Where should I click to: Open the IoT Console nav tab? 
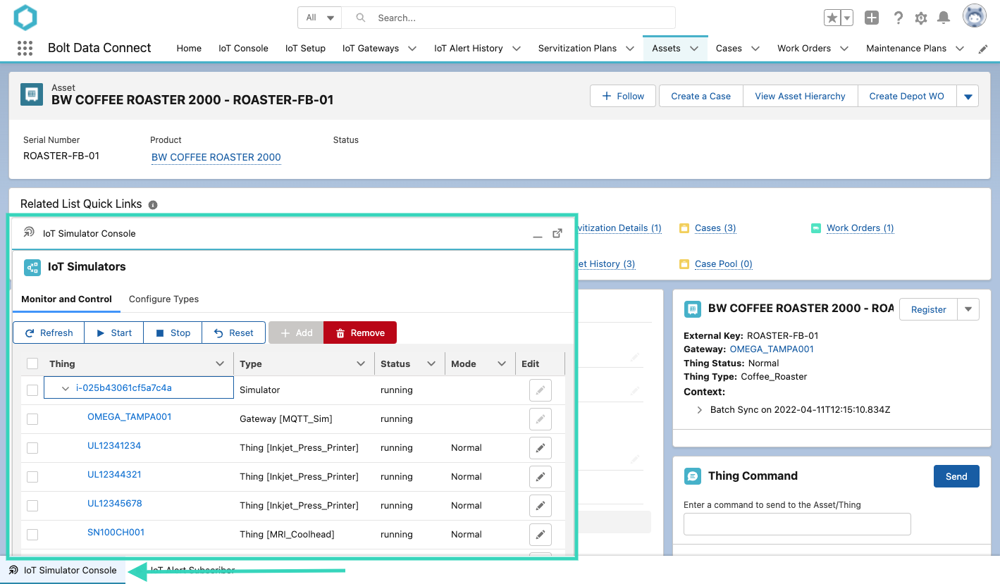click(x=243, y=49)
